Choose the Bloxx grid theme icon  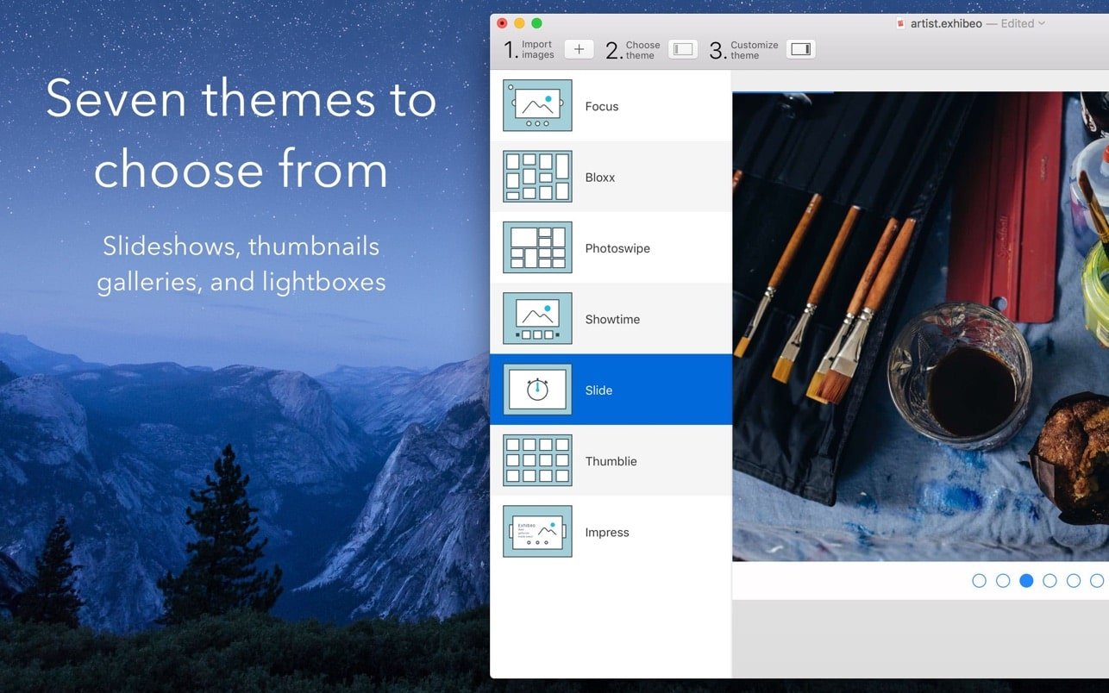(x=537, y=177)
